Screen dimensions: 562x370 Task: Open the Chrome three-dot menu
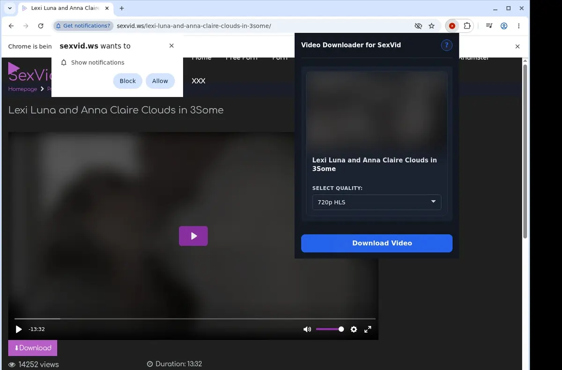[518, 26]
